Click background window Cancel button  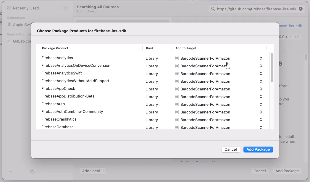point(260,171)
